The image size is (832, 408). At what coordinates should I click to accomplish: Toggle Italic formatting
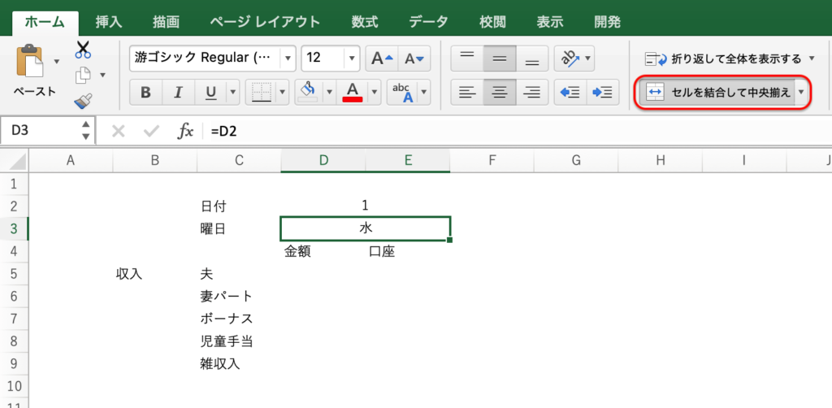178,92
